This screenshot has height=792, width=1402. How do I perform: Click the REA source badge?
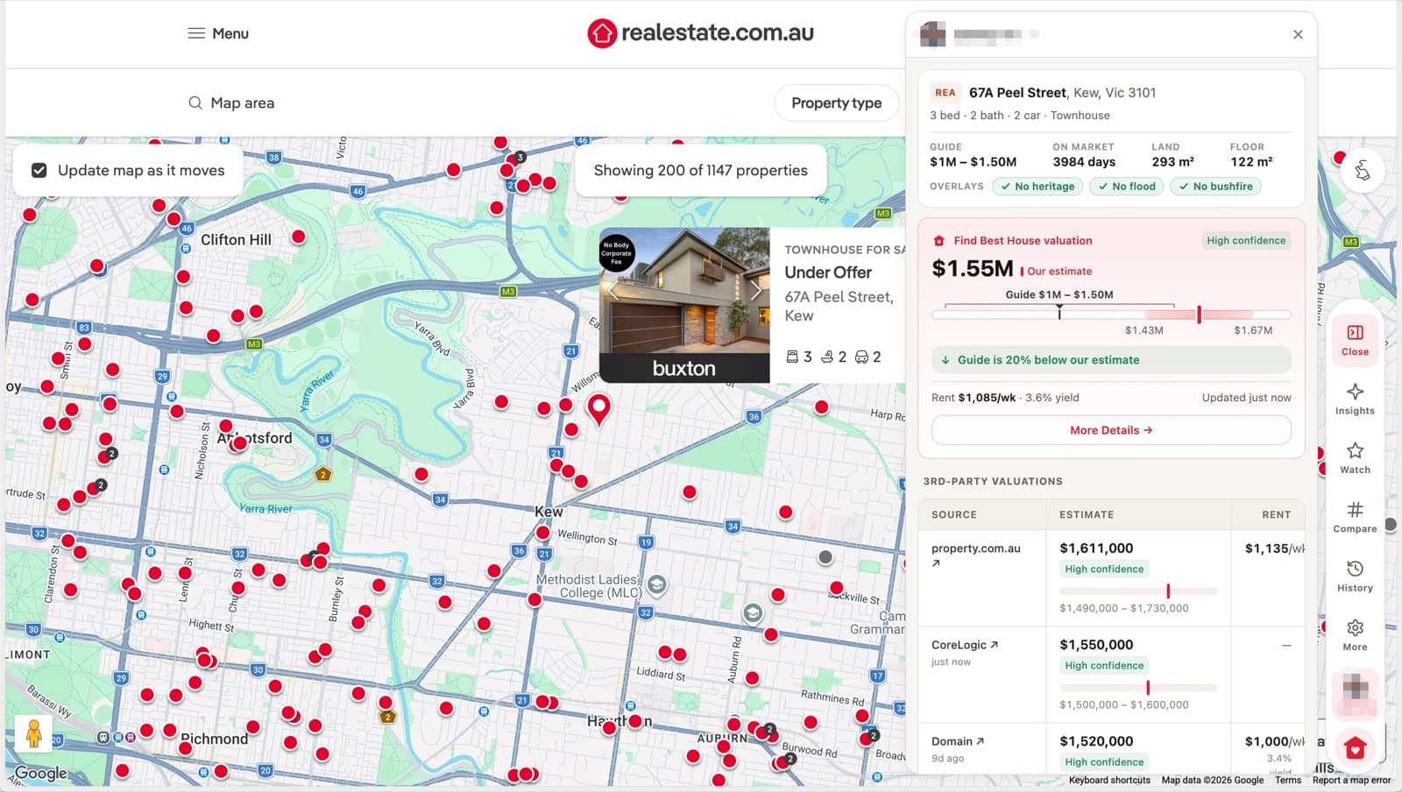(945, 93)
